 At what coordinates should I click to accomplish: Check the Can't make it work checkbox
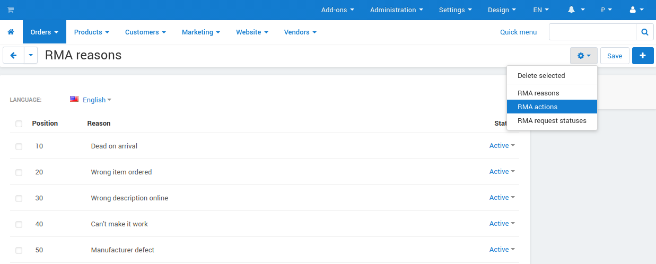[19, 224]
